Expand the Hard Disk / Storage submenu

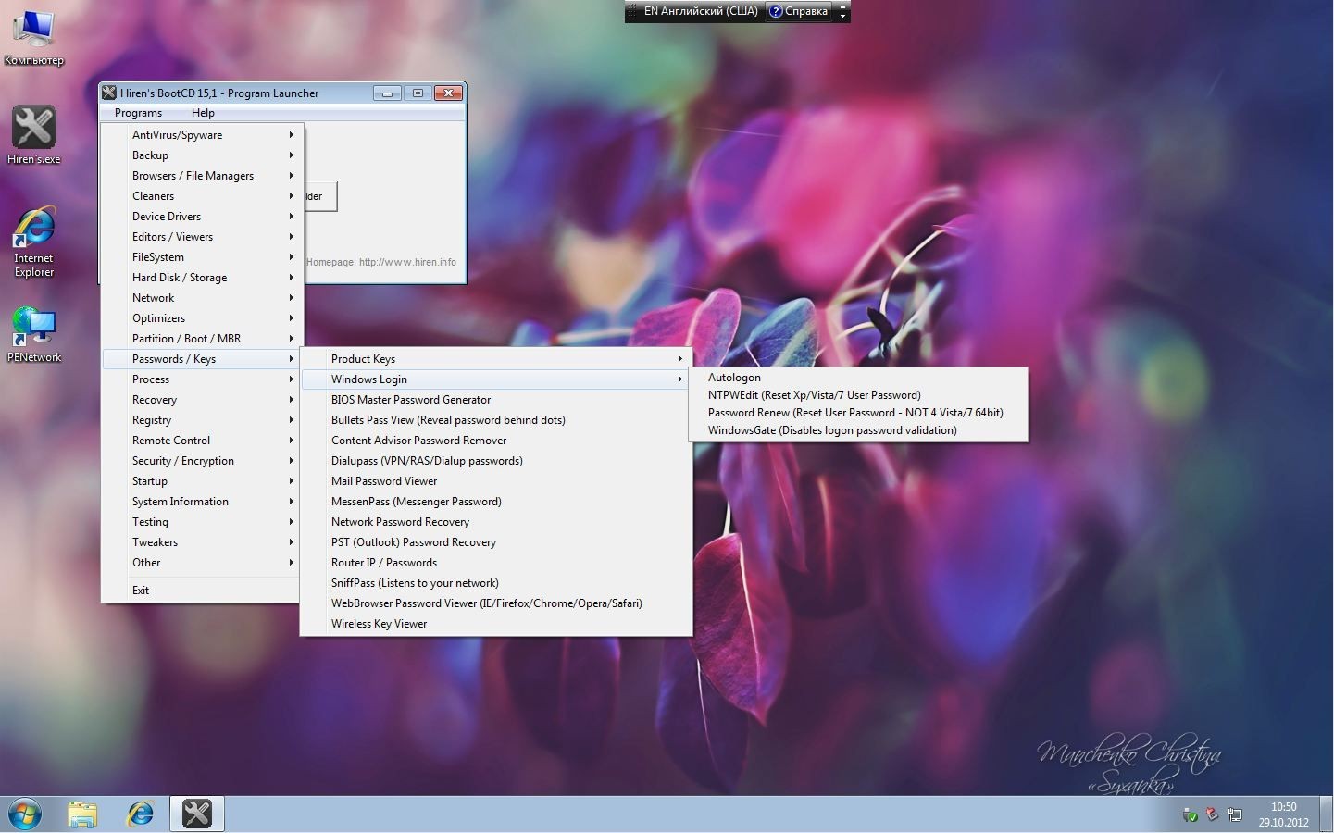point(201,278)
